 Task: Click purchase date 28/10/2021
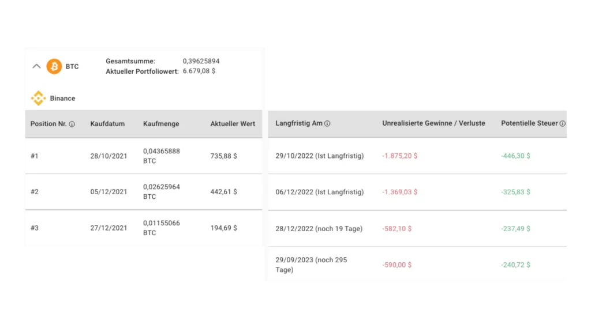click(109, 156)
